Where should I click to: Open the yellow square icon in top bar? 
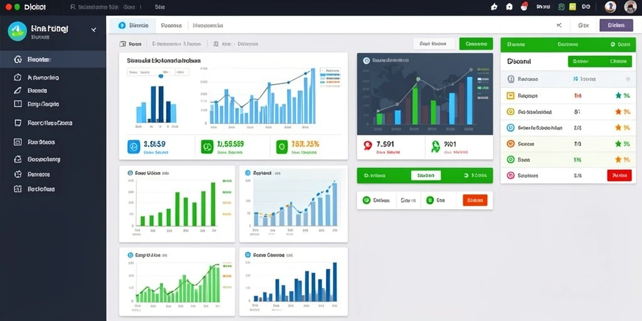click(572, 6)
